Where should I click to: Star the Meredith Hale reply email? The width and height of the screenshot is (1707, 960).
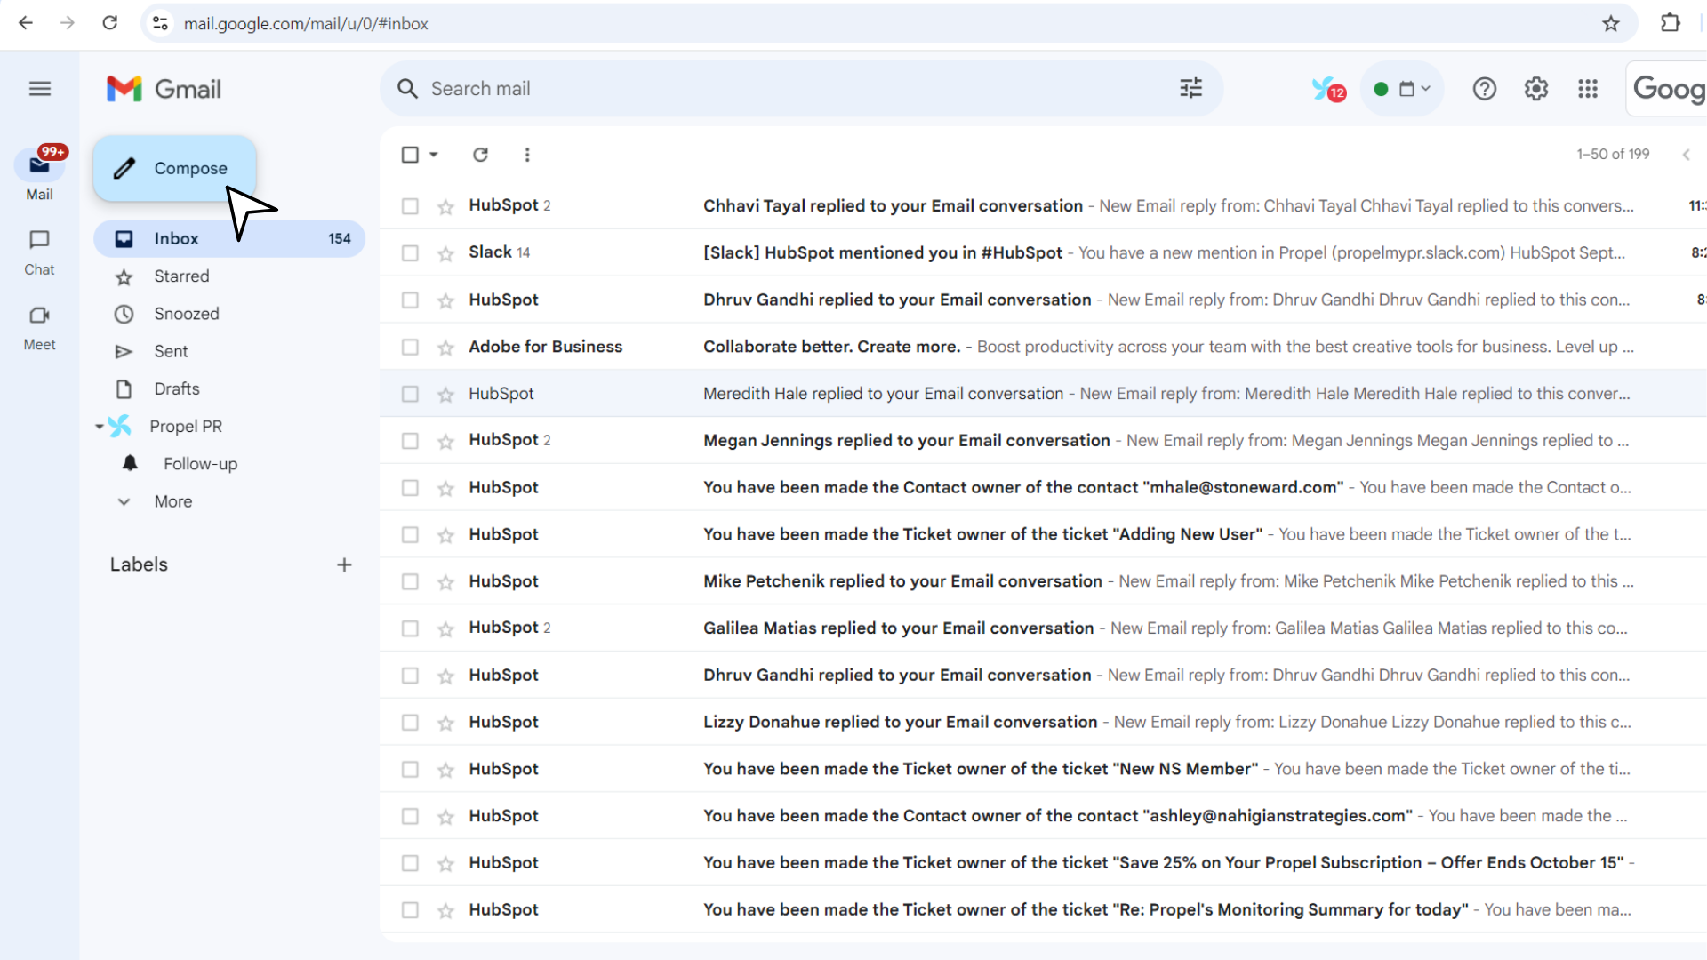[445, 395]
